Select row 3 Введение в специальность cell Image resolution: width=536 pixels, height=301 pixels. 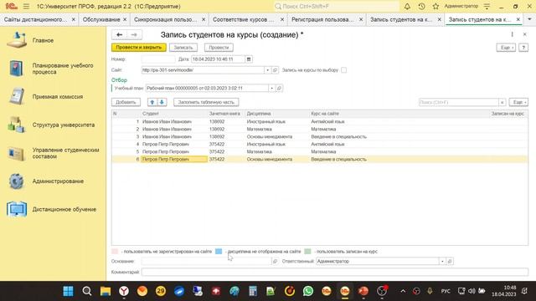[399, 136]
